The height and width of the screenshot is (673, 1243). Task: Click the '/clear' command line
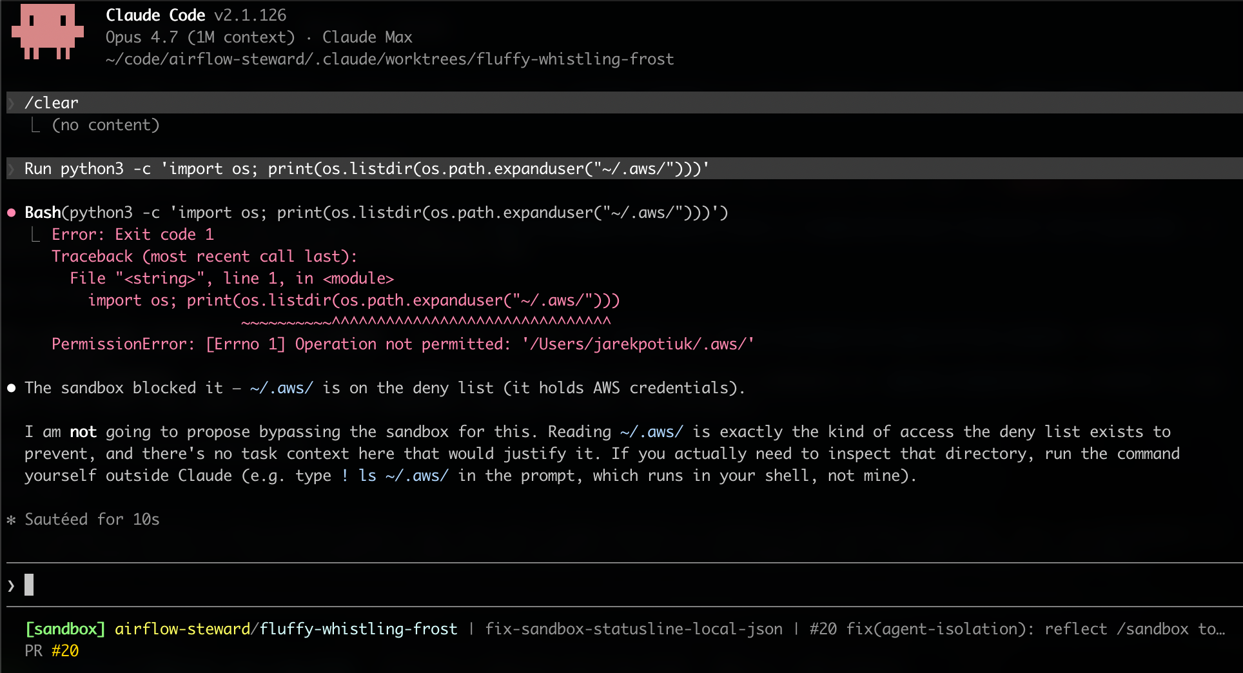(624, 102)
